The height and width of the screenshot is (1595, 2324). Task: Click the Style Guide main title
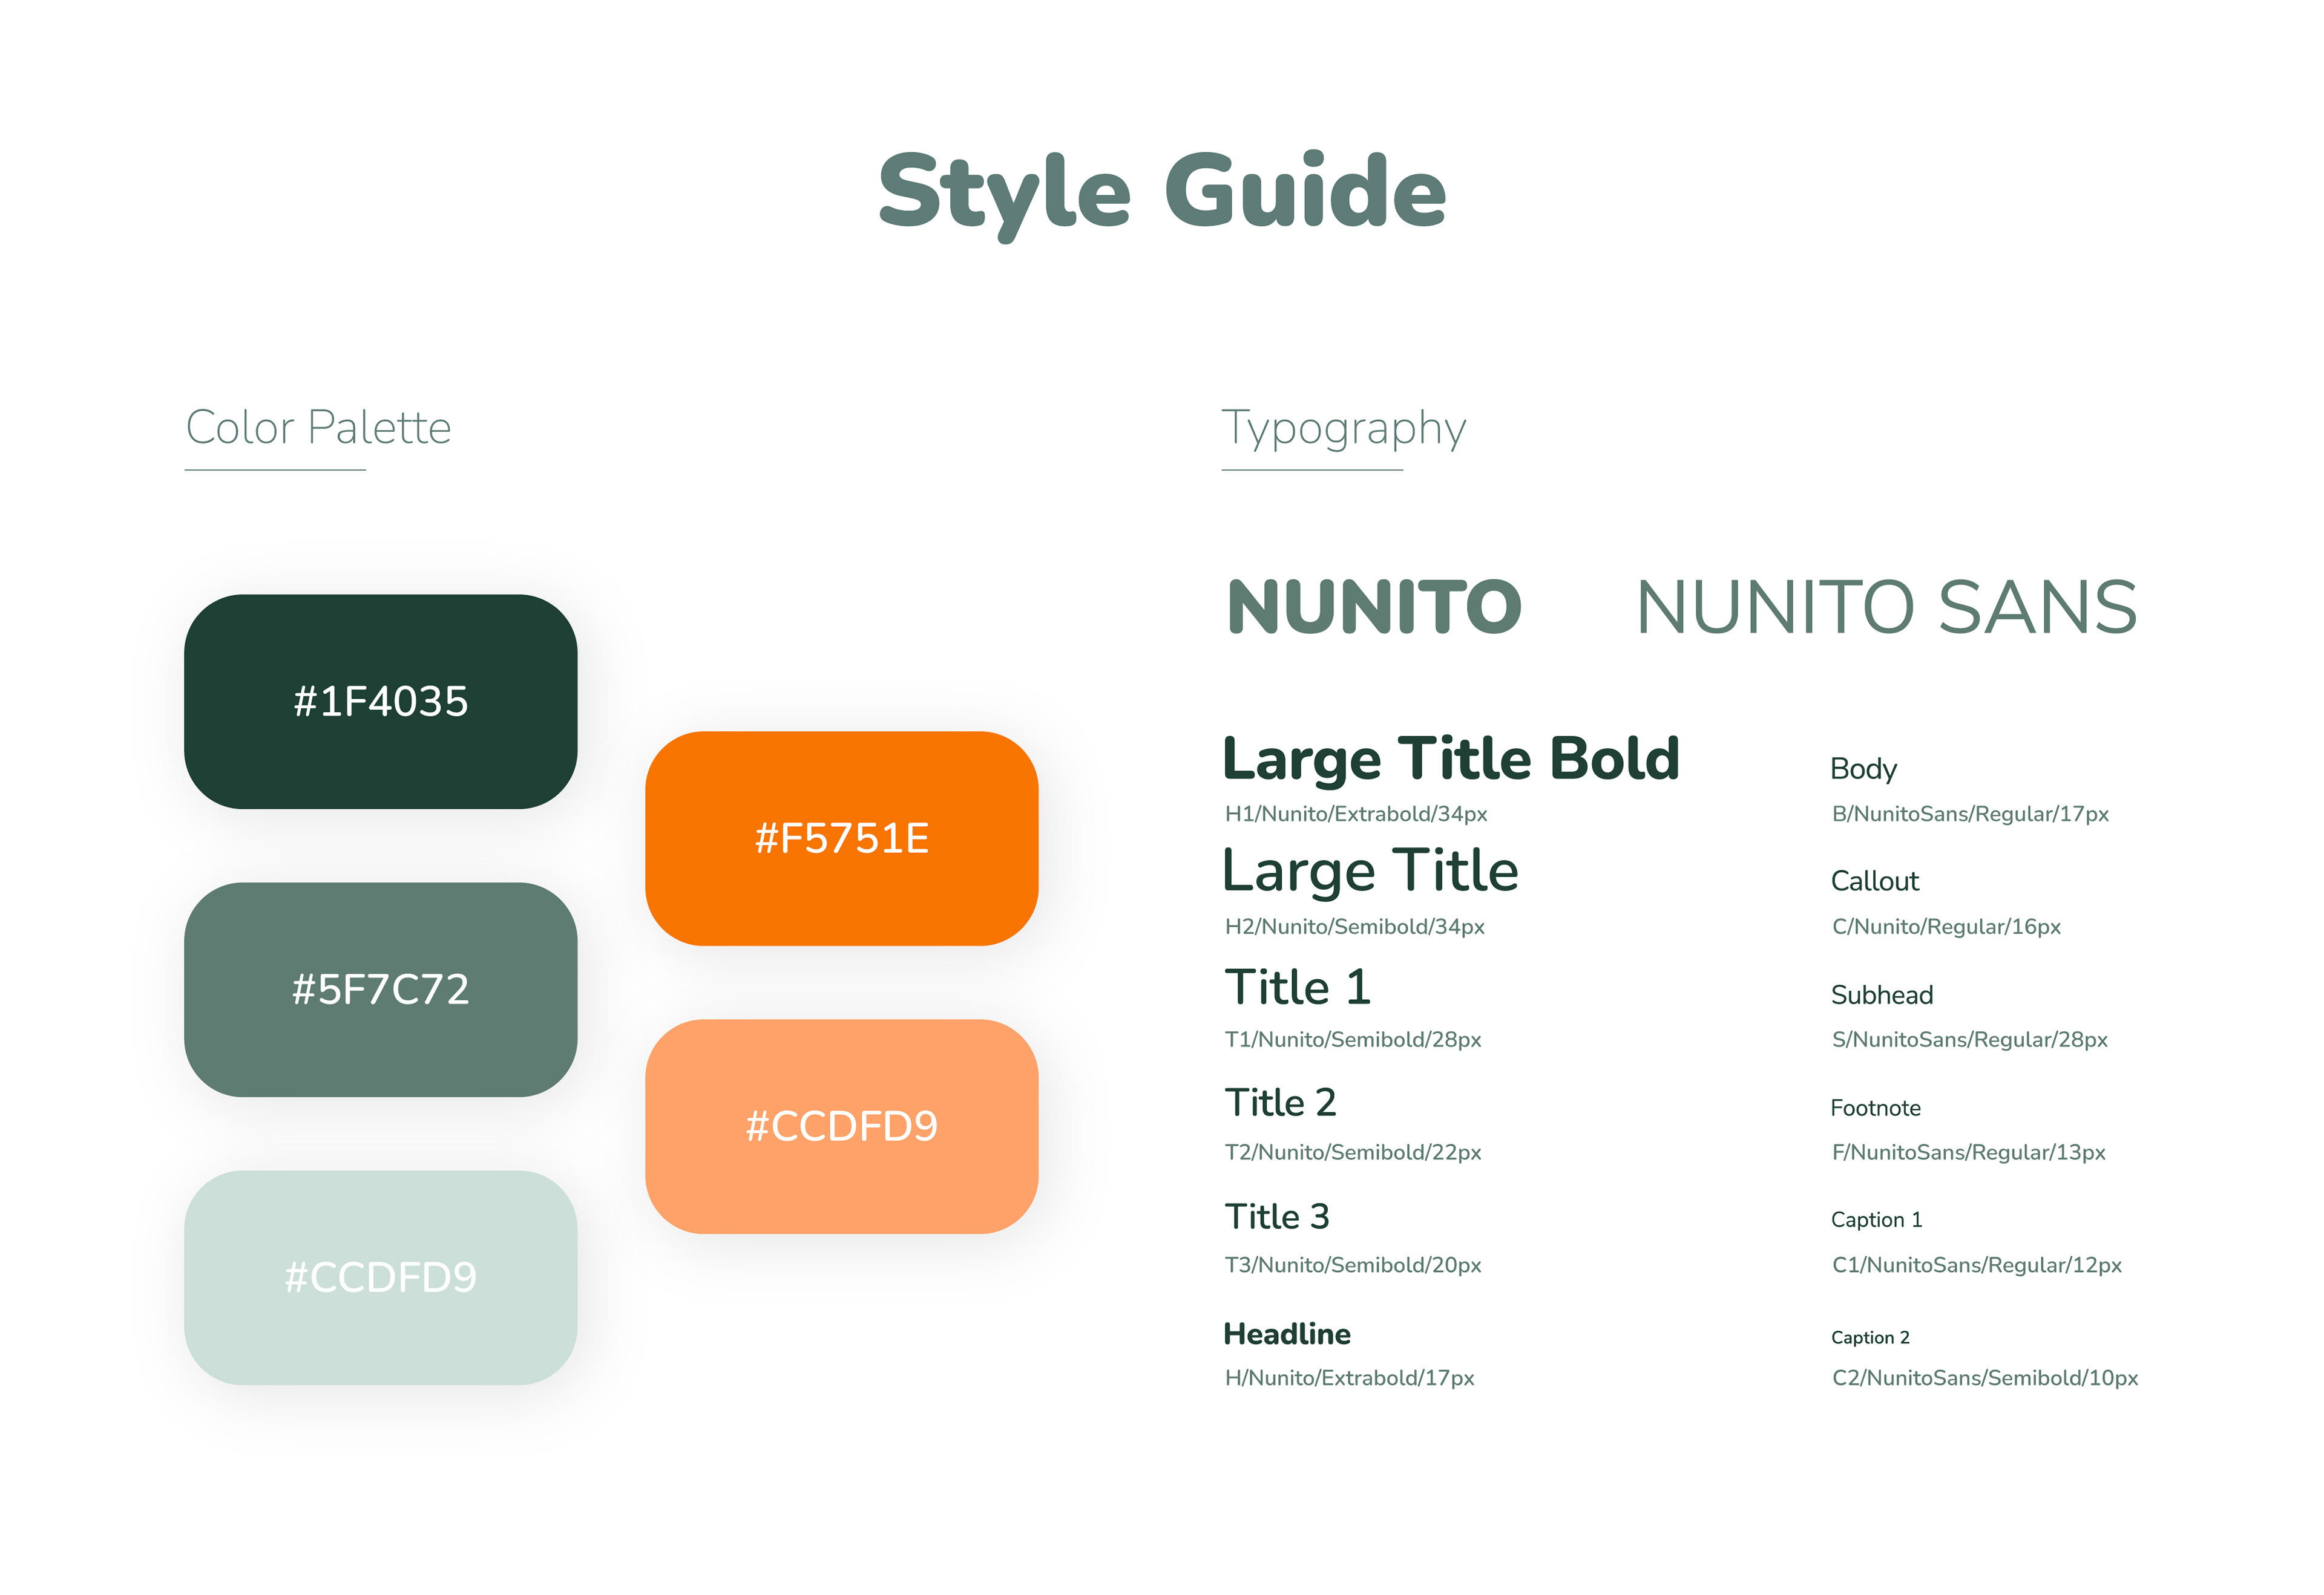(1161, 192)
